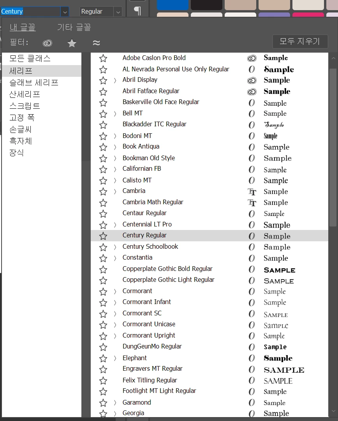
Task: Filter fonts by favorites star
Action: click(x=72, y=43)
